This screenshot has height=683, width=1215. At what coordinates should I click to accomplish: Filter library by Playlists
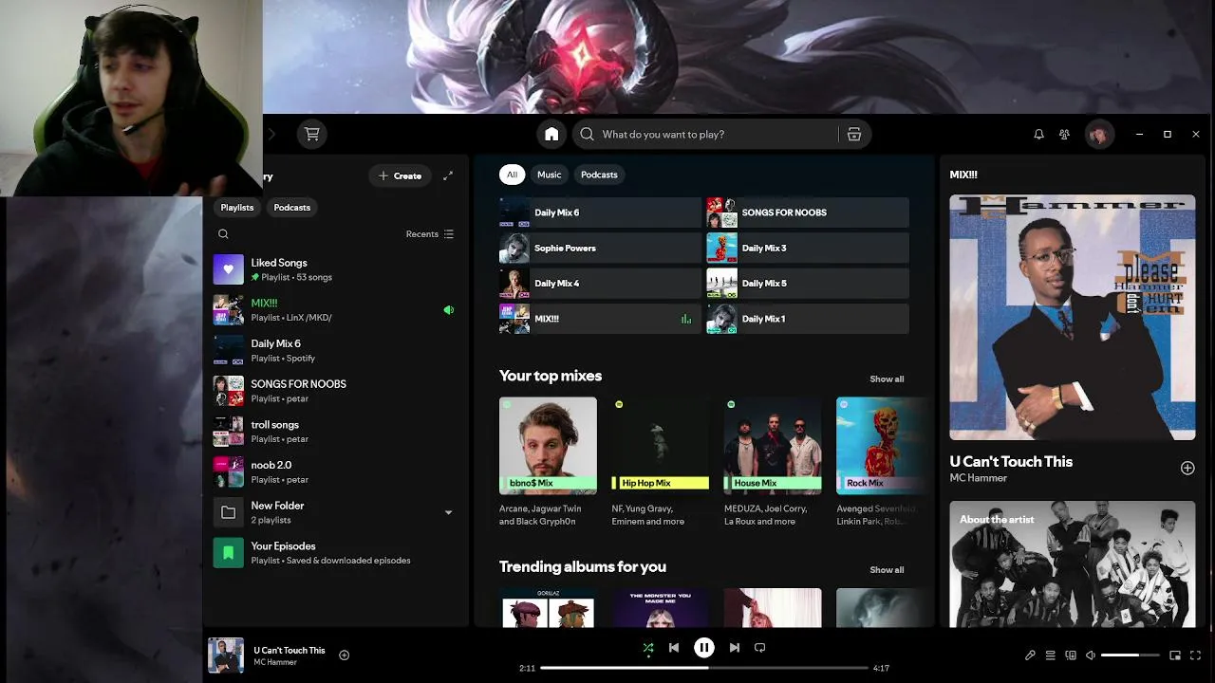click(237, 208)
